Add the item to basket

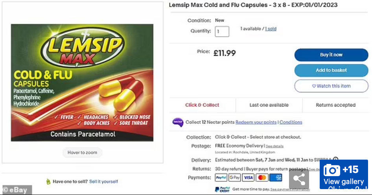coord(331,70)
